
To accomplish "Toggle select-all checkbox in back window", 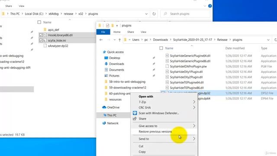I will pos(39,22).
